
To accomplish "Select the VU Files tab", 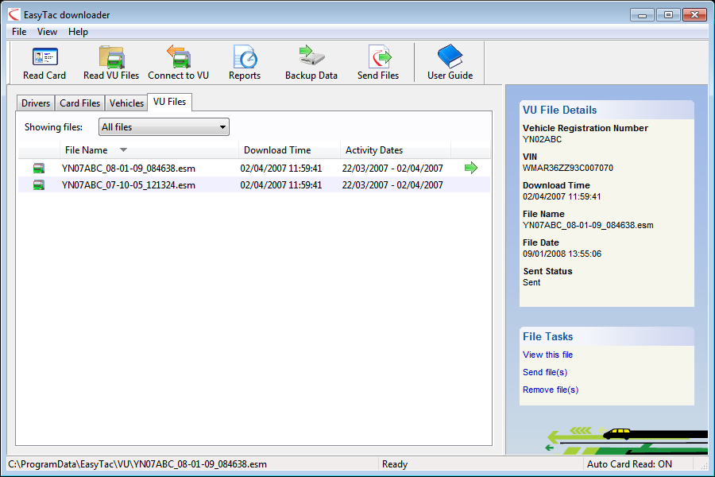I will [170, 102].
